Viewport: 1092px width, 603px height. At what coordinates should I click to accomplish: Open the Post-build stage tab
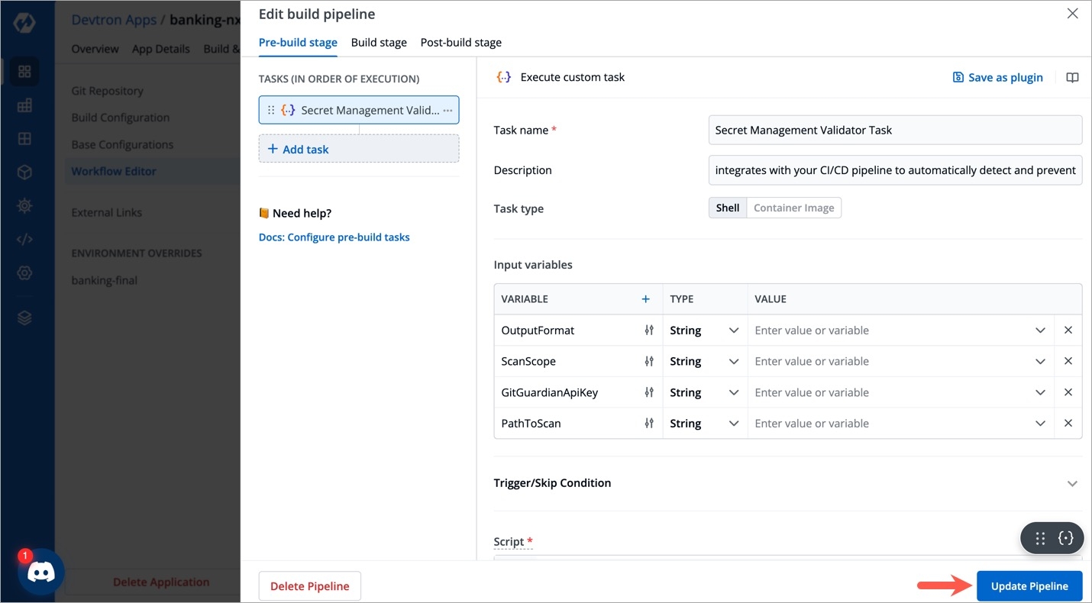coord(460,43)
